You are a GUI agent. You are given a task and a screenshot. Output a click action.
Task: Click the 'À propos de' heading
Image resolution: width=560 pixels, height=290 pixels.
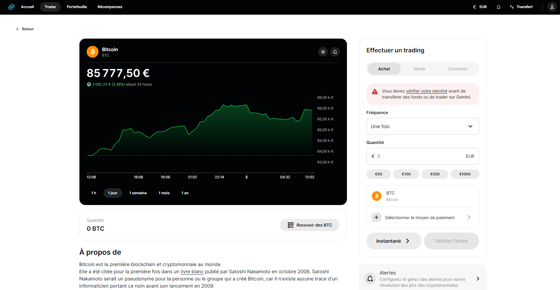(100, 252)
